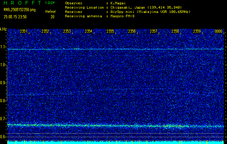Click the Receiving antenna label
Screen dimensions: 227x144
click(x=83, y=16)
